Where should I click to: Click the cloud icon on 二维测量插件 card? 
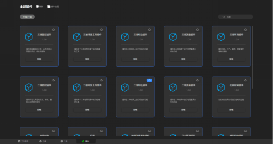198,80
